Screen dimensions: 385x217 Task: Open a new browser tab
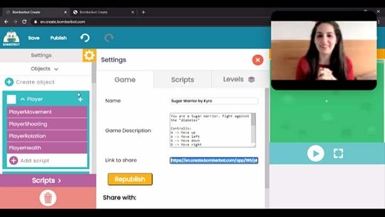[x=143, y=12]
